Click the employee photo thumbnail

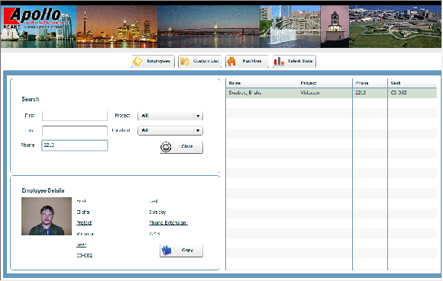click(x=47, y=216)
